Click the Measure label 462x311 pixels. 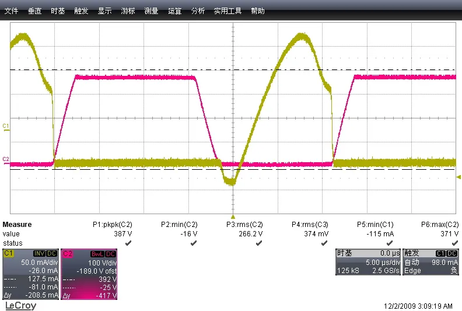click(17, 224)
